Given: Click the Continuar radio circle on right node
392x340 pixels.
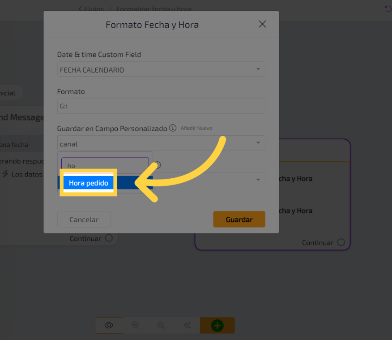Looking at the screenshot, I should pos(341,242).
